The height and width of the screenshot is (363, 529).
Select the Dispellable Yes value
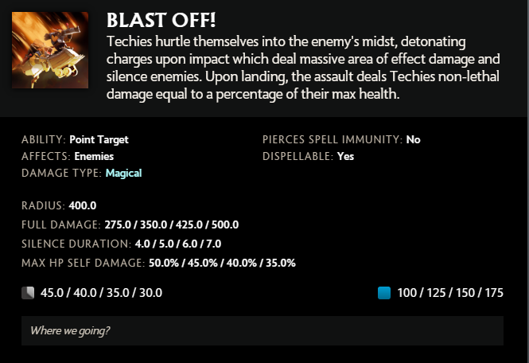point(345,156)
